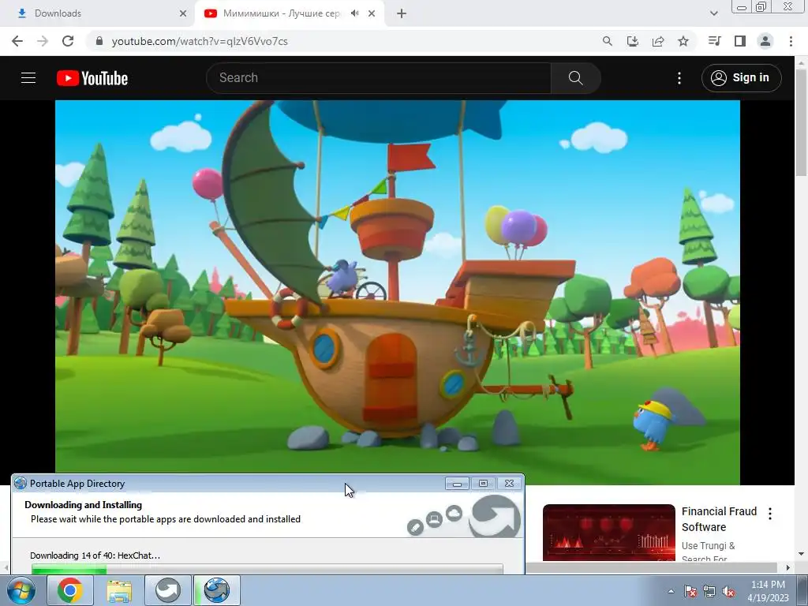Viewport: 808px width, 606px height.
Task: Click the 'Downloading and Installing' heading
Action: click(x=83, y=505)
